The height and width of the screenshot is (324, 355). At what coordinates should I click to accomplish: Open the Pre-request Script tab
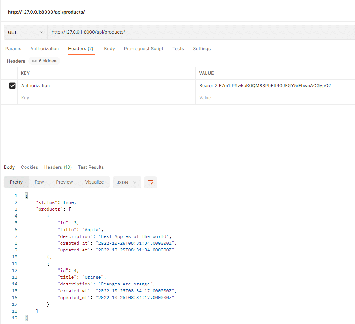(144, 49)
